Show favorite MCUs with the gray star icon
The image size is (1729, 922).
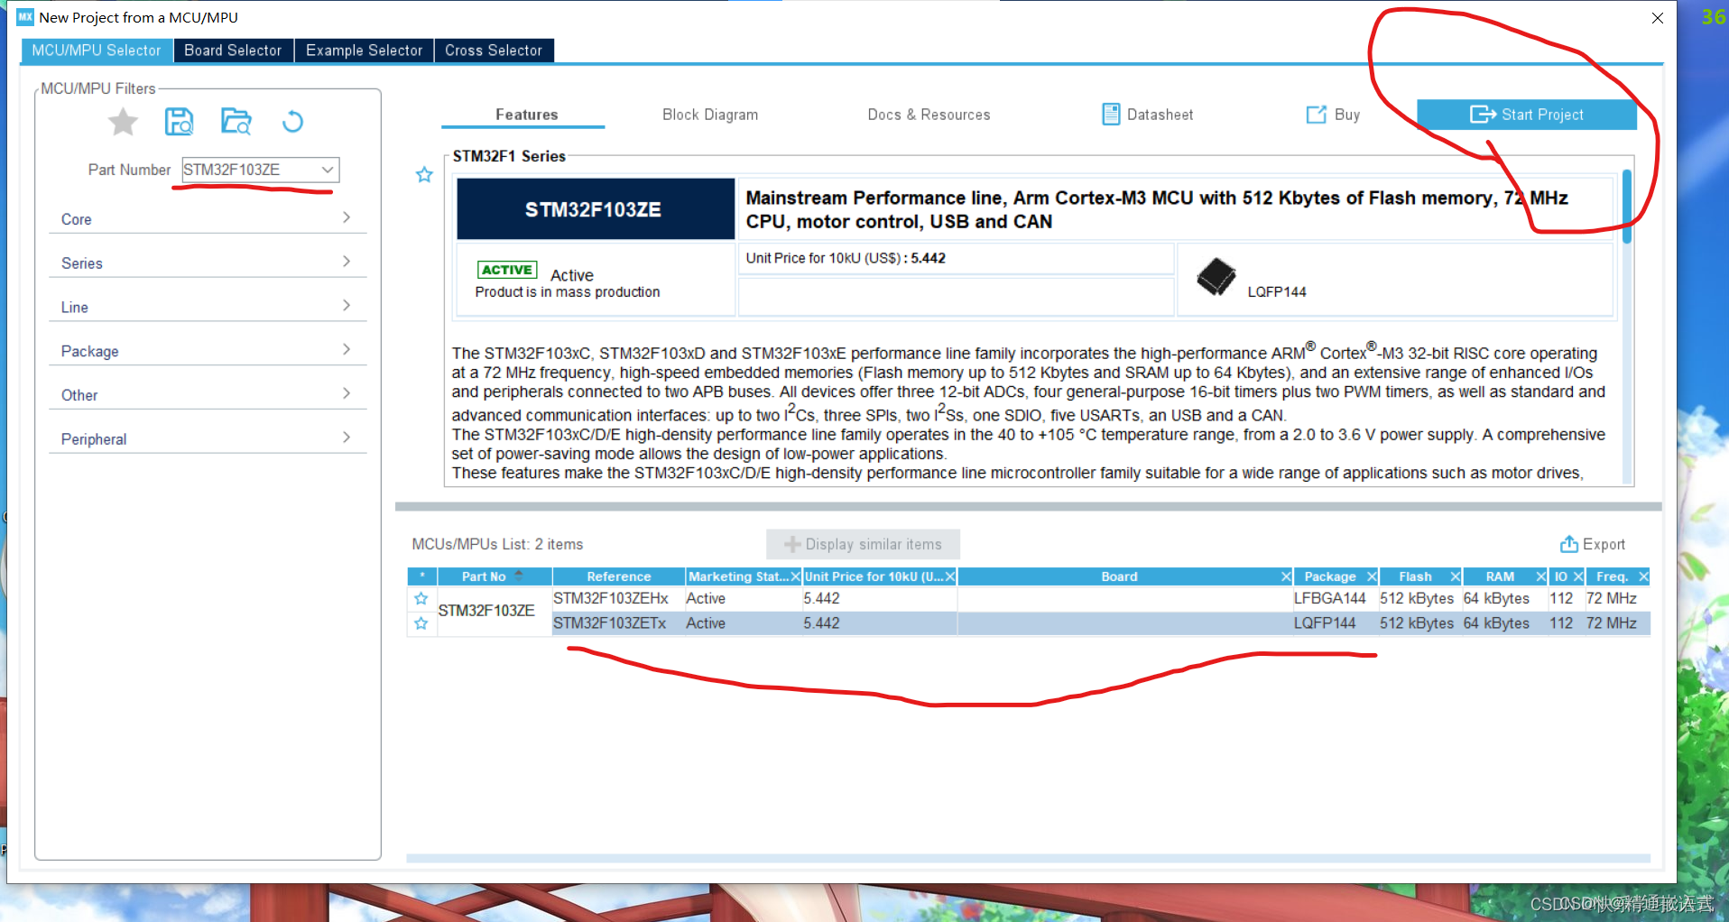123,122
